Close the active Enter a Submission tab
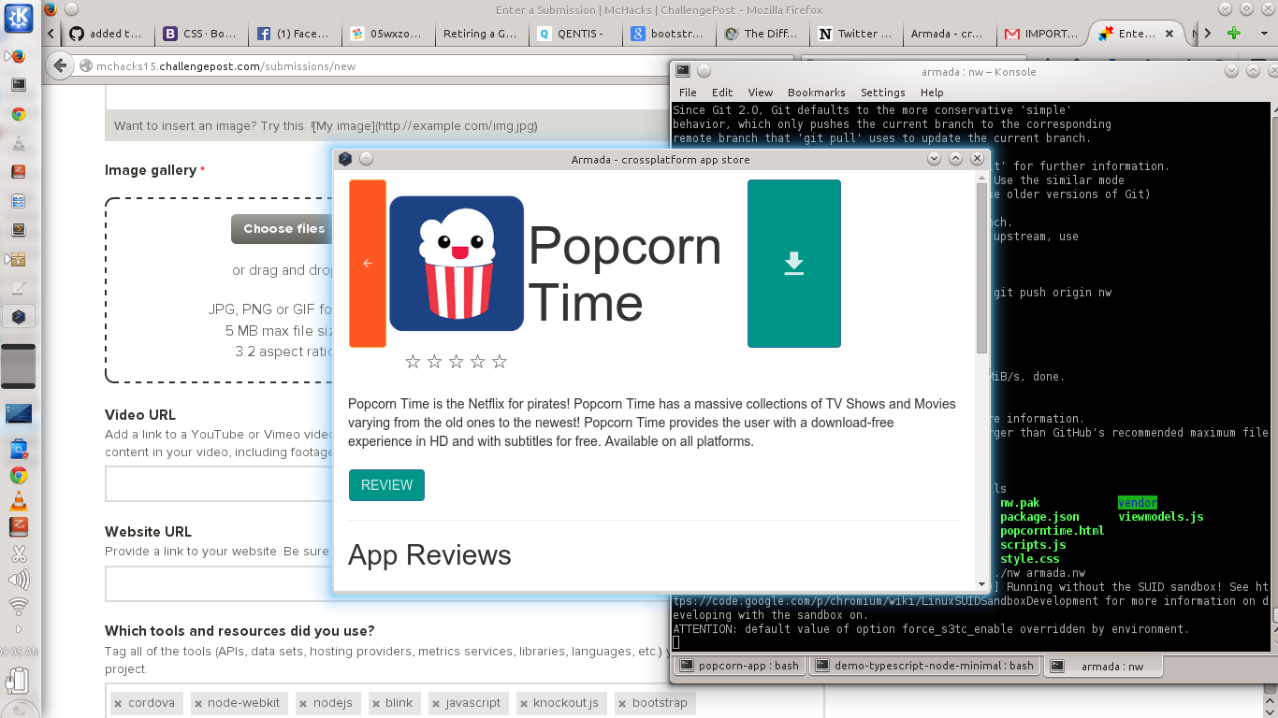 1171,34
